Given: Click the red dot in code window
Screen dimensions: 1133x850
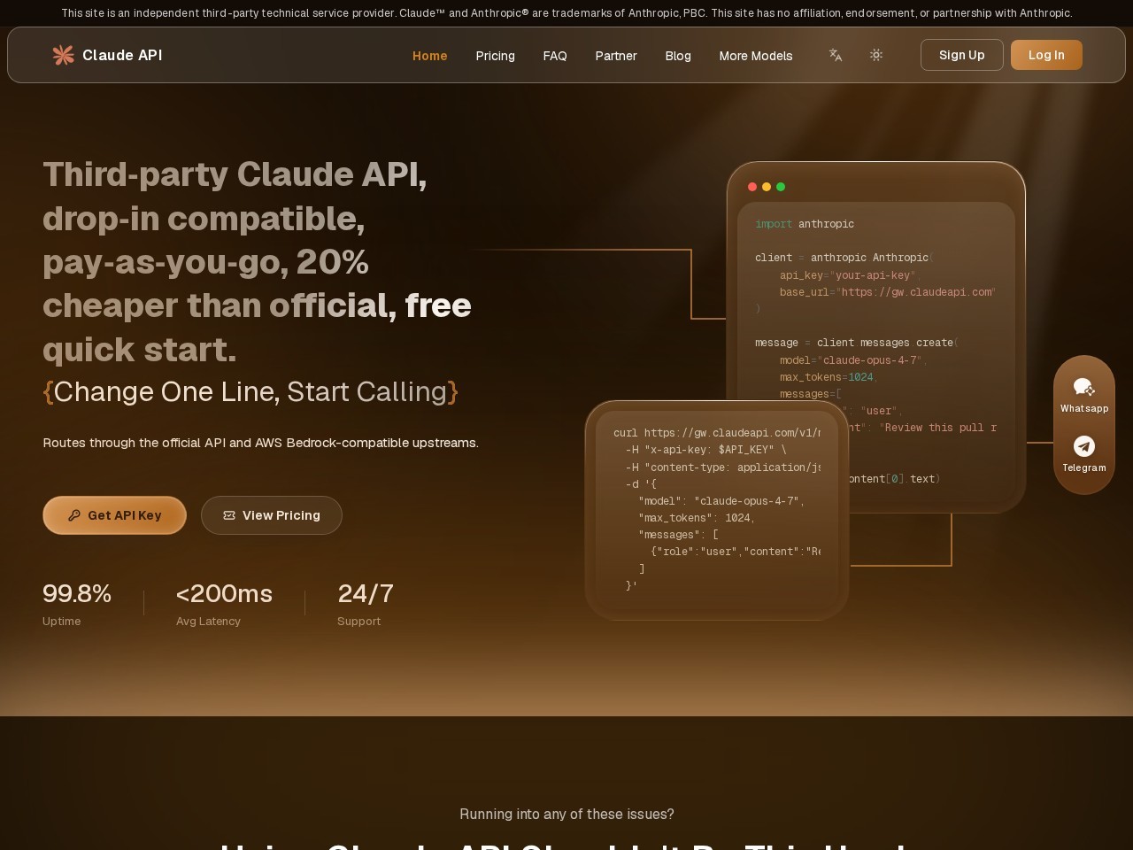Looking at the screenshot, I should point(752,187).
